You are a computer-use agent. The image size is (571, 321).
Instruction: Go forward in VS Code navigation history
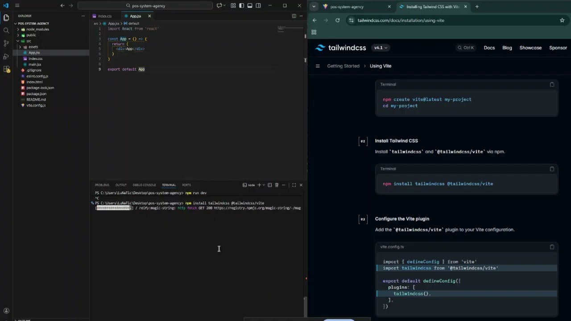pos(71,5)
